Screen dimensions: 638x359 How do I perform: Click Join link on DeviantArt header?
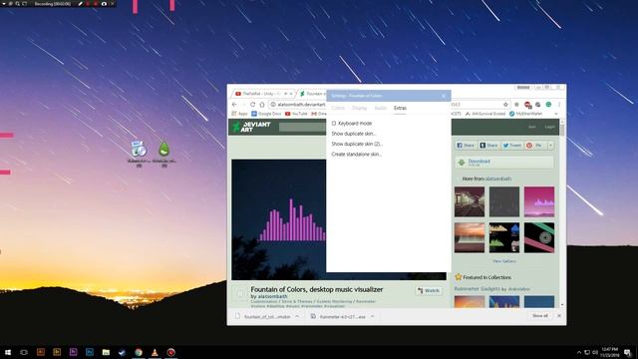point(531,127)
